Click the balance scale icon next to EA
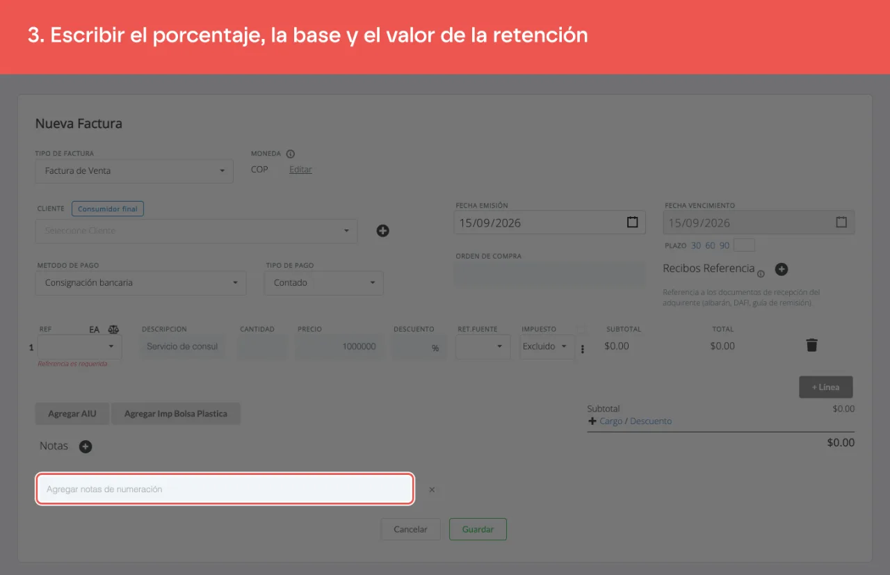This screenshot has width=890, height=575. [x=113, y=330]
